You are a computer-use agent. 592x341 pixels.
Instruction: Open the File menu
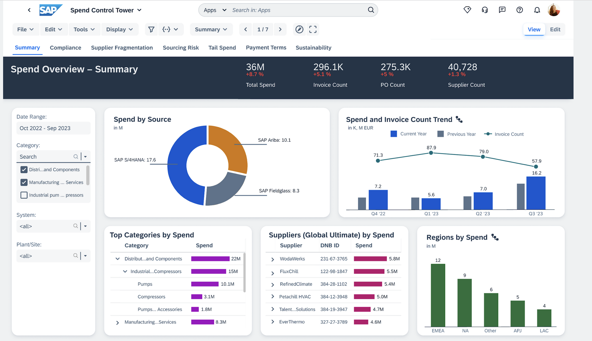(26, 29)
